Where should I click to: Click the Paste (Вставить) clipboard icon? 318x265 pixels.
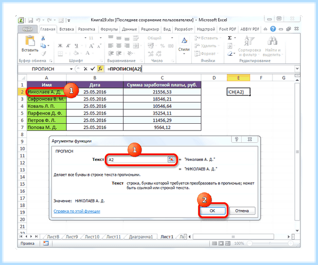point(30,41)
